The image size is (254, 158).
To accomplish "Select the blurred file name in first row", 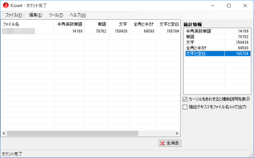I will coord(18,31).
